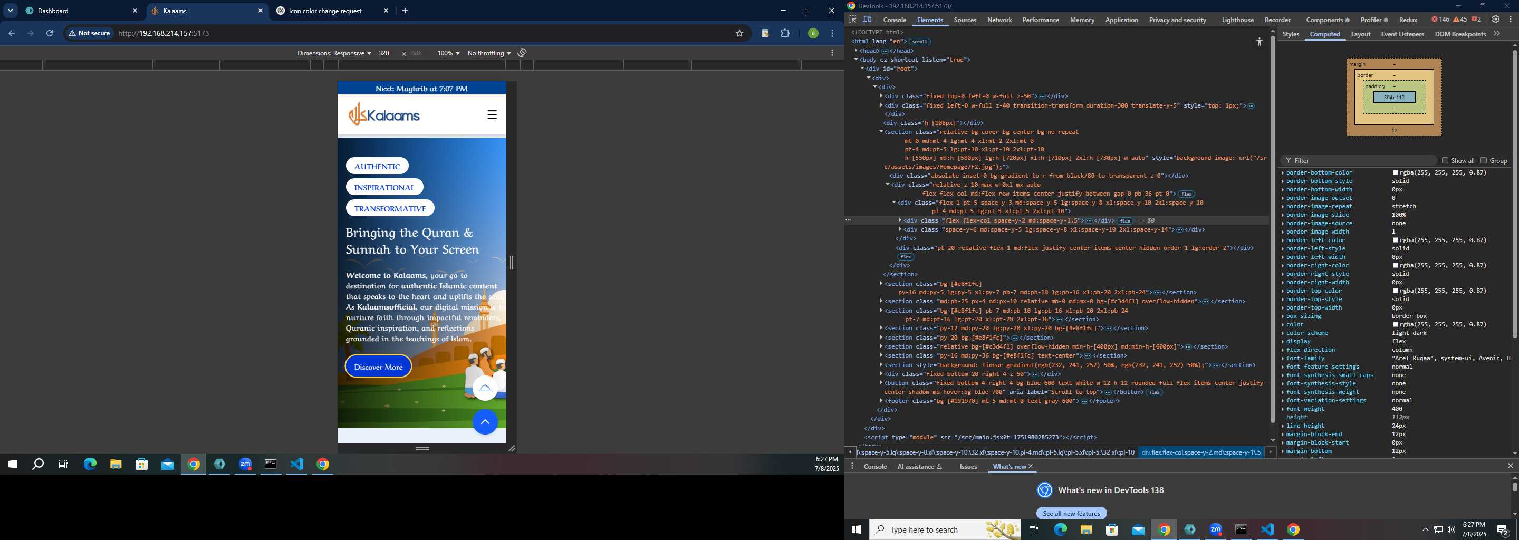Open the green Chrome profile avatar
This screenshot has height=540, width=1519.
click(813, 34)
